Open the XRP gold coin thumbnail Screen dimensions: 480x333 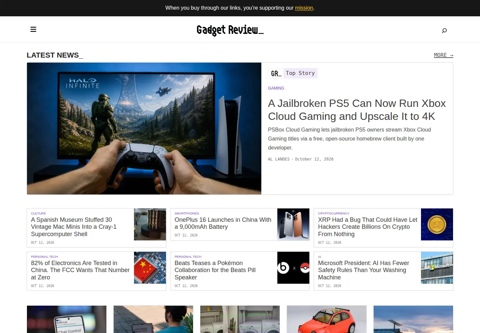point(437,224)
